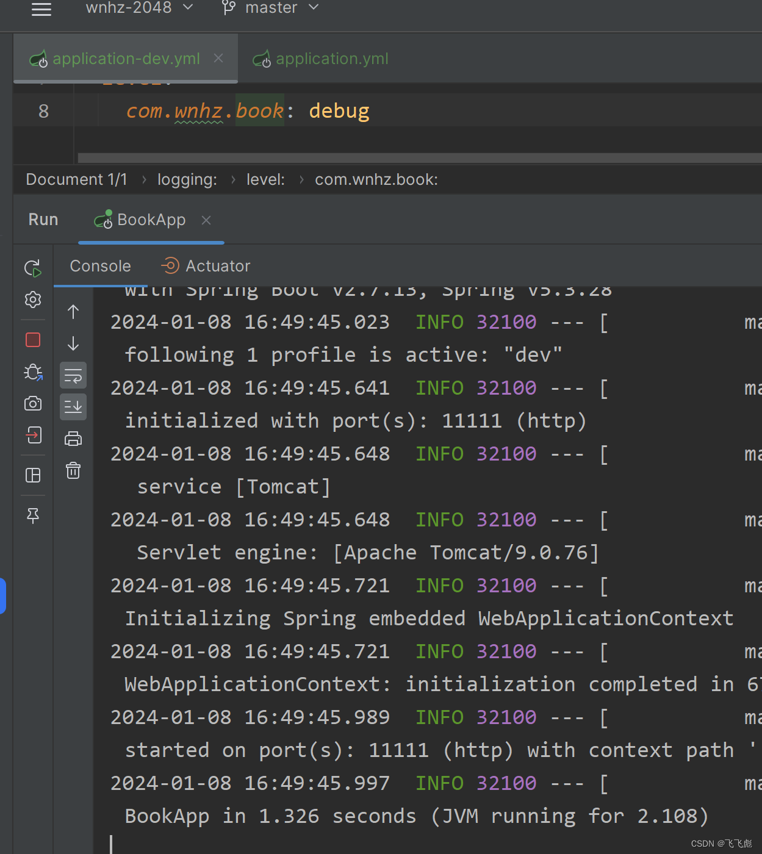Open the main hamburger menu
The height and width of the screenshot is (854, 762).
click(x=41, y=9)
